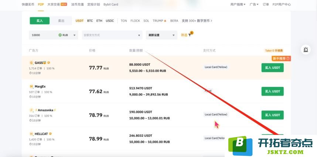Open the P2P tab

click(41, 4)
